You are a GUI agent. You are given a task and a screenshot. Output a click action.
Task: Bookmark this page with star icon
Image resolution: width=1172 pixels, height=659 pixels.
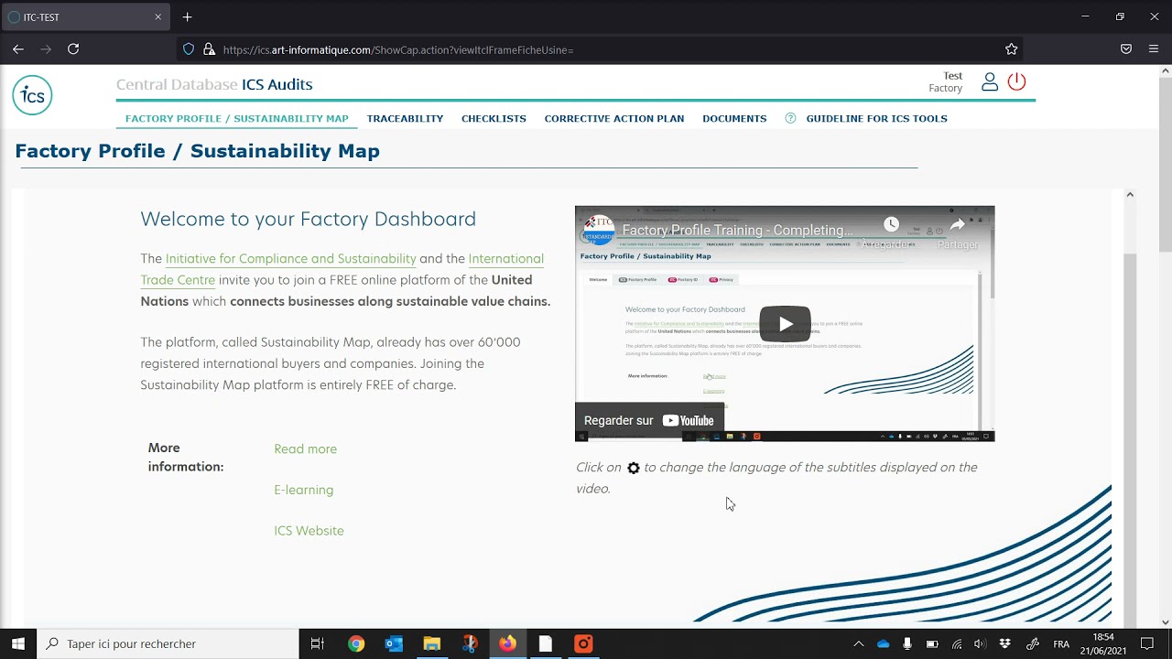[x=1011, y=49]
